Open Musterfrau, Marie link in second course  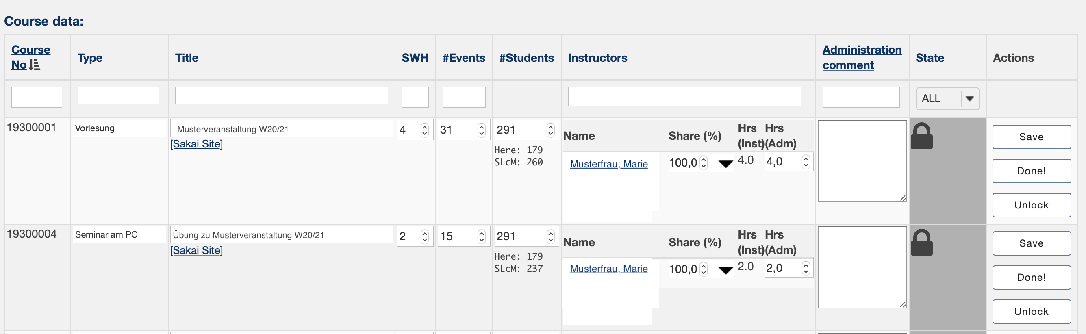[x=609, y=269]
